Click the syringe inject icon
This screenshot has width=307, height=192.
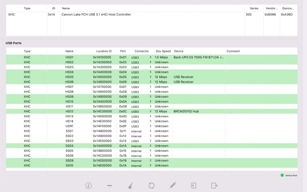[x=173, y=185]
